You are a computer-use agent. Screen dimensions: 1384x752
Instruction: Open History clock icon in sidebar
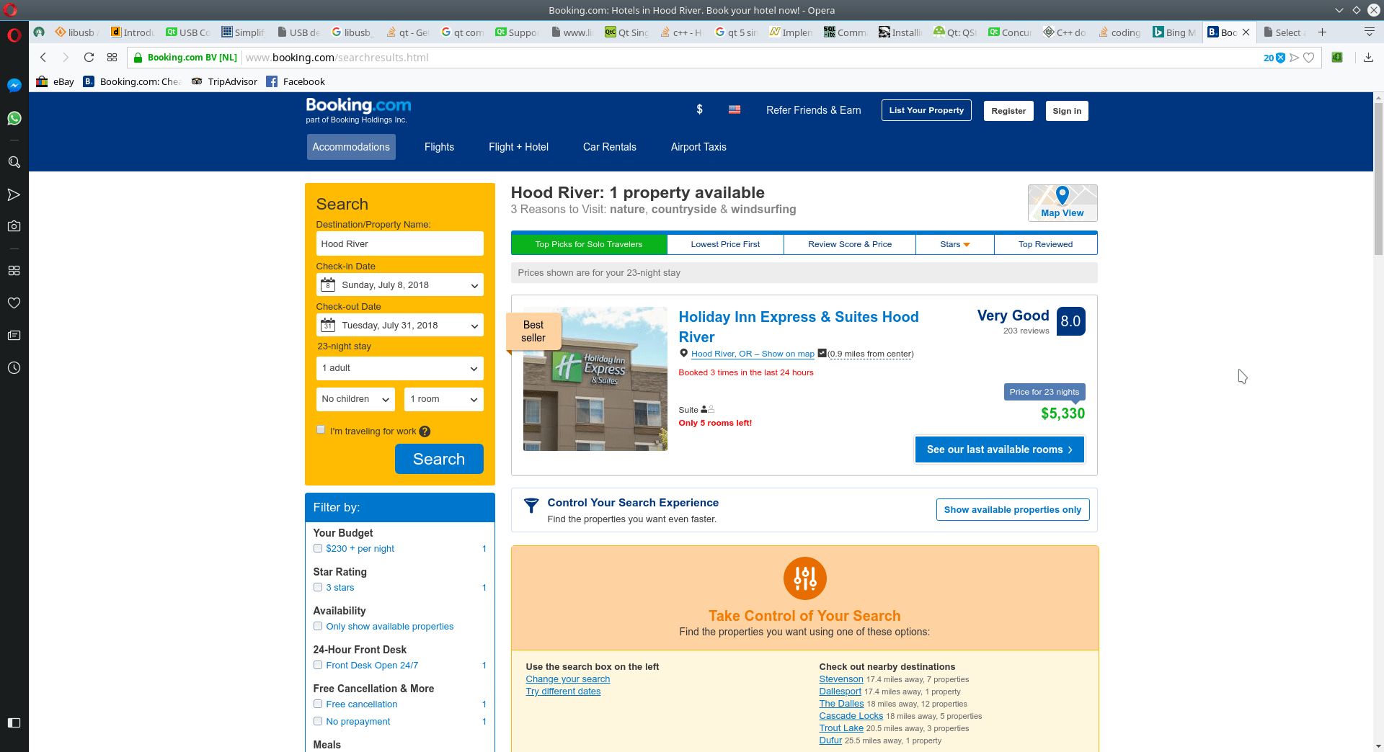point(14,368)
